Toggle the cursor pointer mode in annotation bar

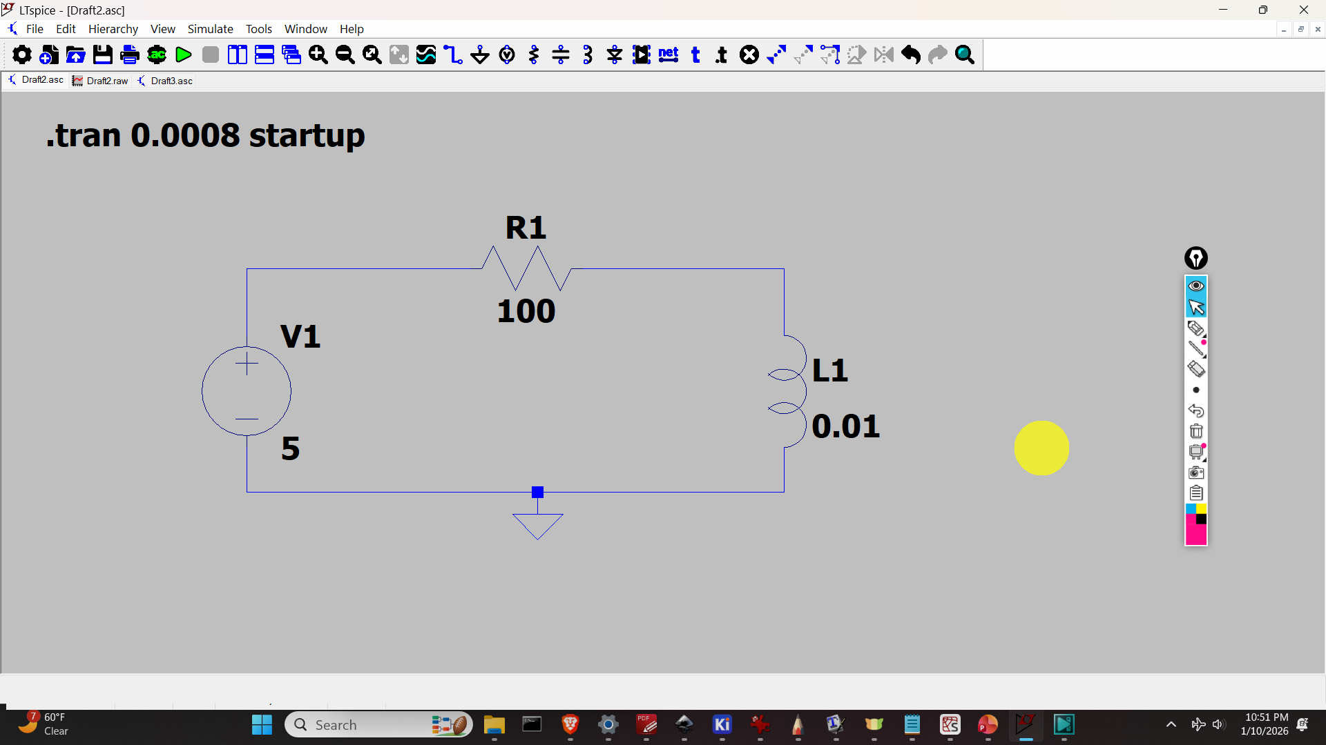pyautogui.click(x=1196, y=307)
